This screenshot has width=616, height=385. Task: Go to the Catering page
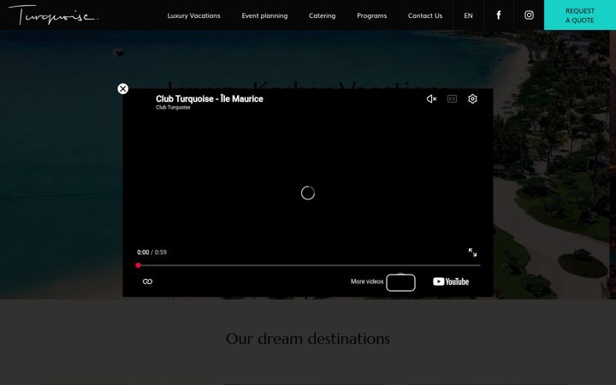pyautogui.click(x=323, y=15)
